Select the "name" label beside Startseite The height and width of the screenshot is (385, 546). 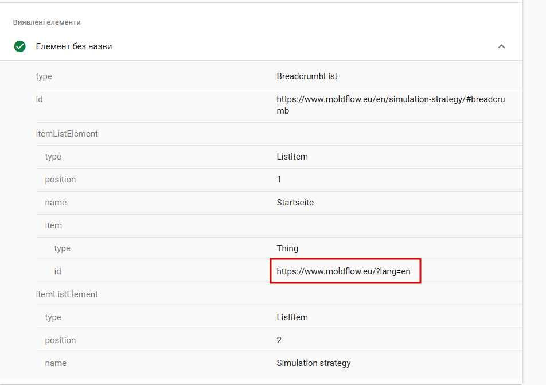click(x=56, y=203)
